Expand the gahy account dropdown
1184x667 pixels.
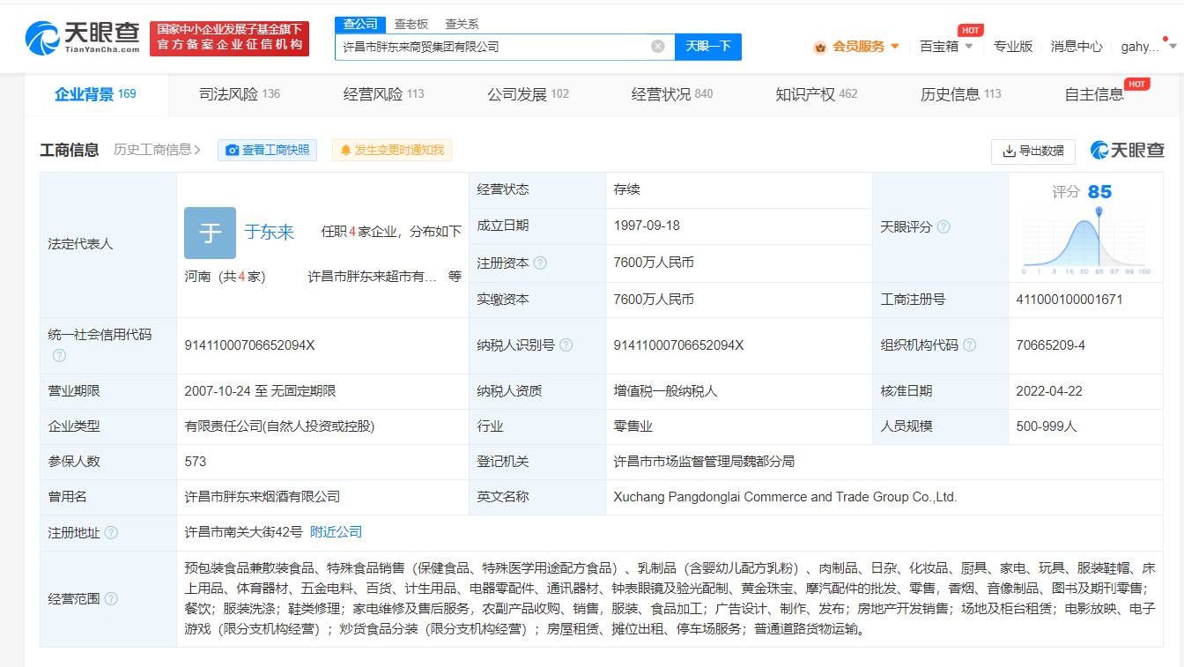(x=1139, y=46)
